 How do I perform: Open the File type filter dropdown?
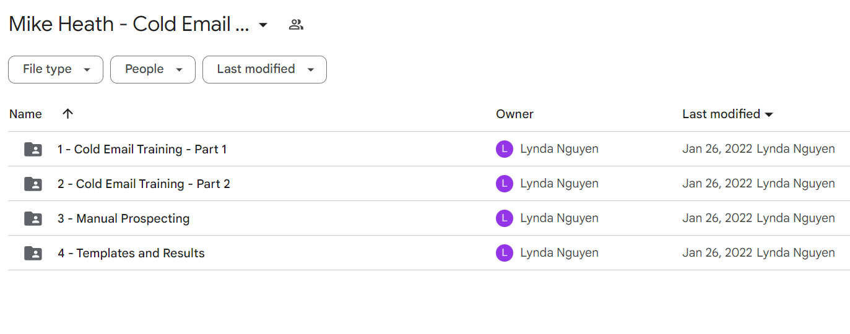56,69
